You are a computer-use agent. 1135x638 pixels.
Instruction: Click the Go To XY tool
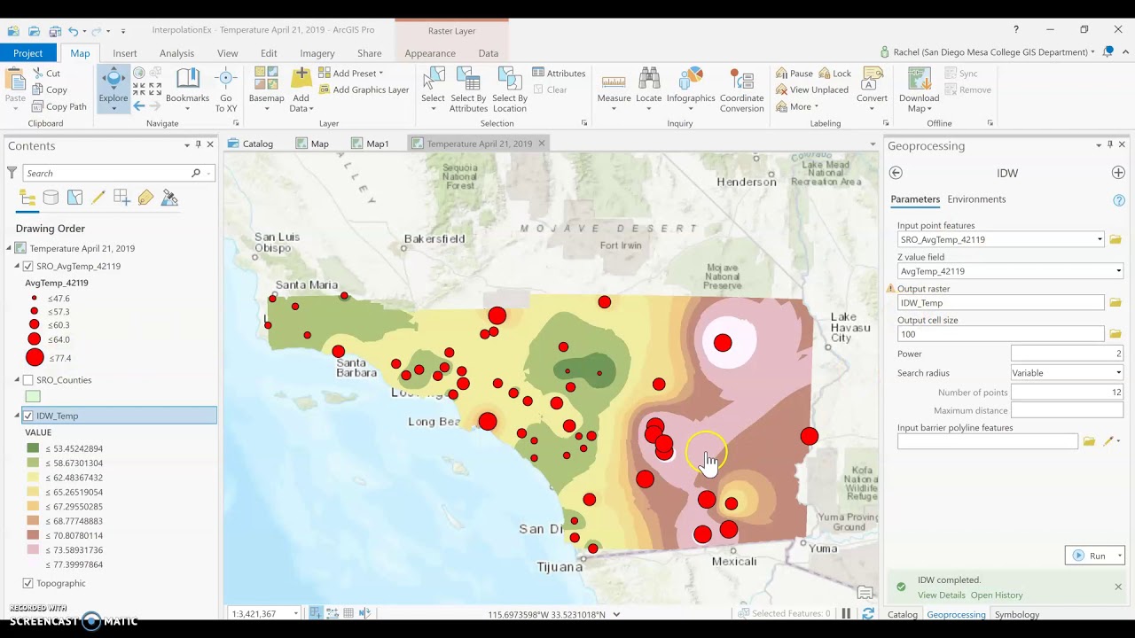(225, 88)
